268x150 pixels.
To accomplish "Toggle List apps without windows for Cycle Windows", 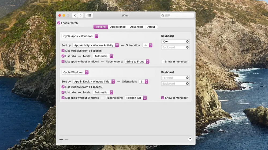I will tap(63, 98).
